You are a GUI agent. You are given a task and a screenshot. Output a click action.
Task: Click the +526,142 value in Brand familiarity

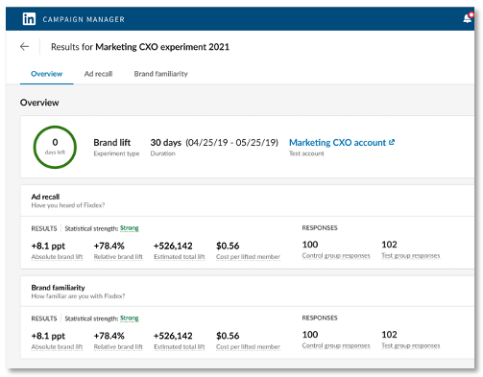[173, 336]
